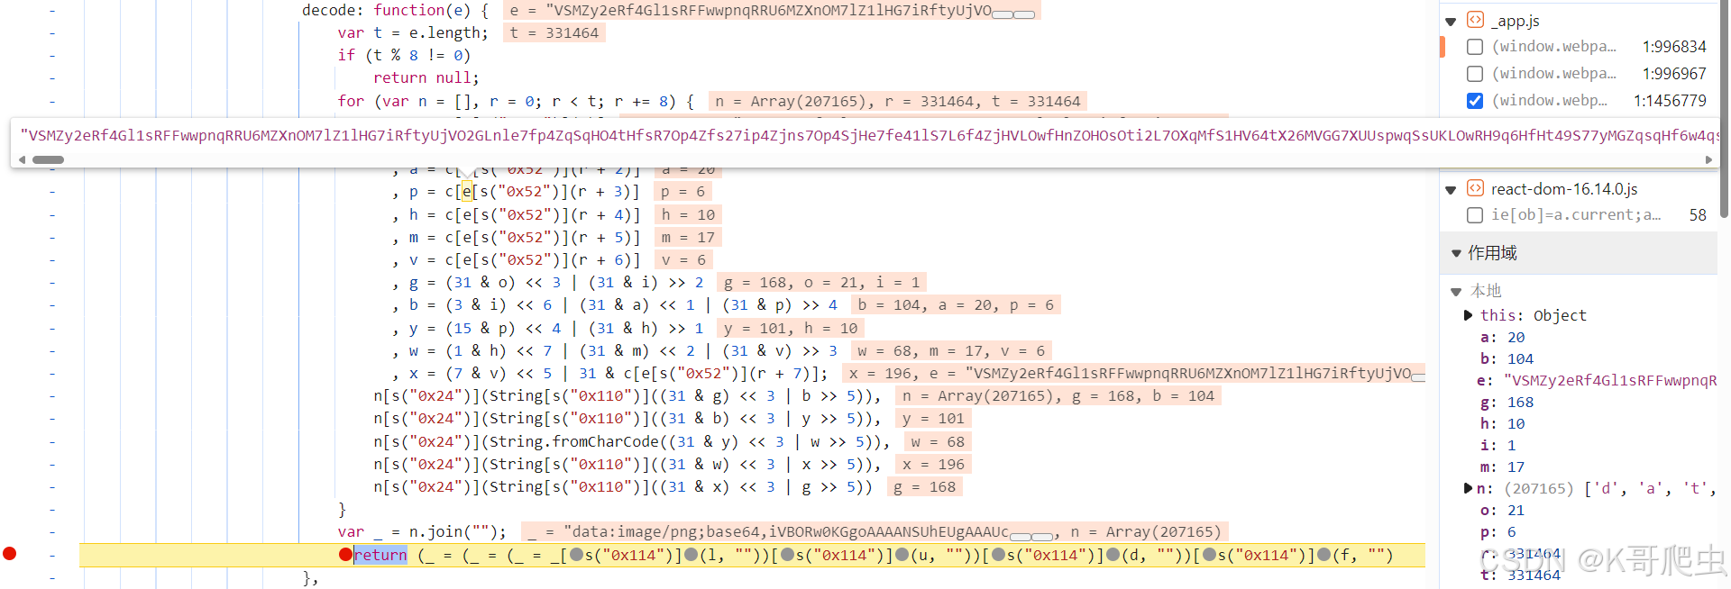The height and width of the screenshot is (589, 1731).
Task: Click the "return null;" code line
Action: tap(426, 77)
